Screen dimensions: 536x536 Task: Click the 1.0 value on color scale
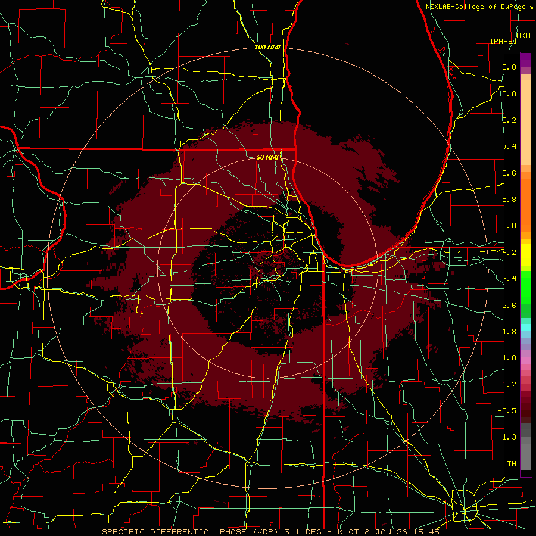click(x=509, y=358)
